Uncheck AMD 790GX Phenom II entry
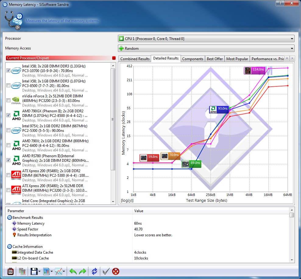 click(8, 115)
